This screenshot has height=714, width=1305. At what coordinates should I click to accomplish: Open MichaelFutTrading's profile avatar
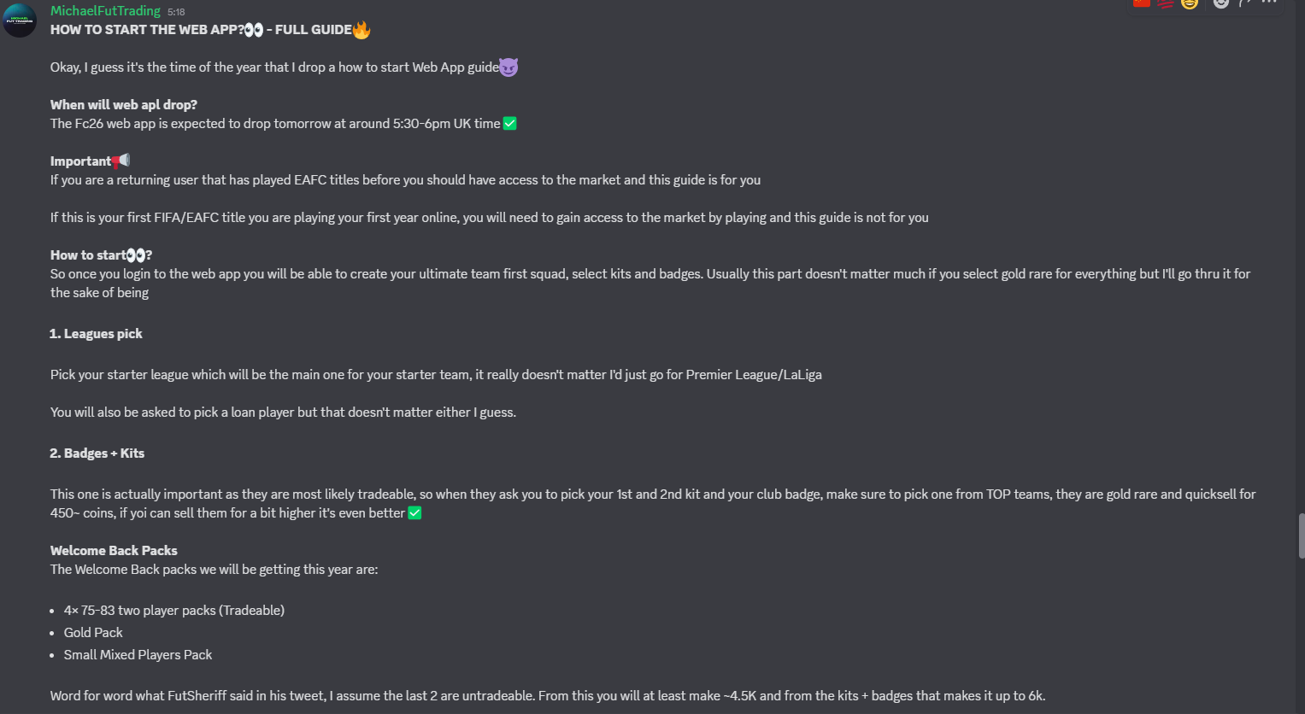coord(20,20)
